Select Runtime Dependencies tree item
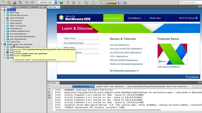202x113 pixels. click(20, 31)
